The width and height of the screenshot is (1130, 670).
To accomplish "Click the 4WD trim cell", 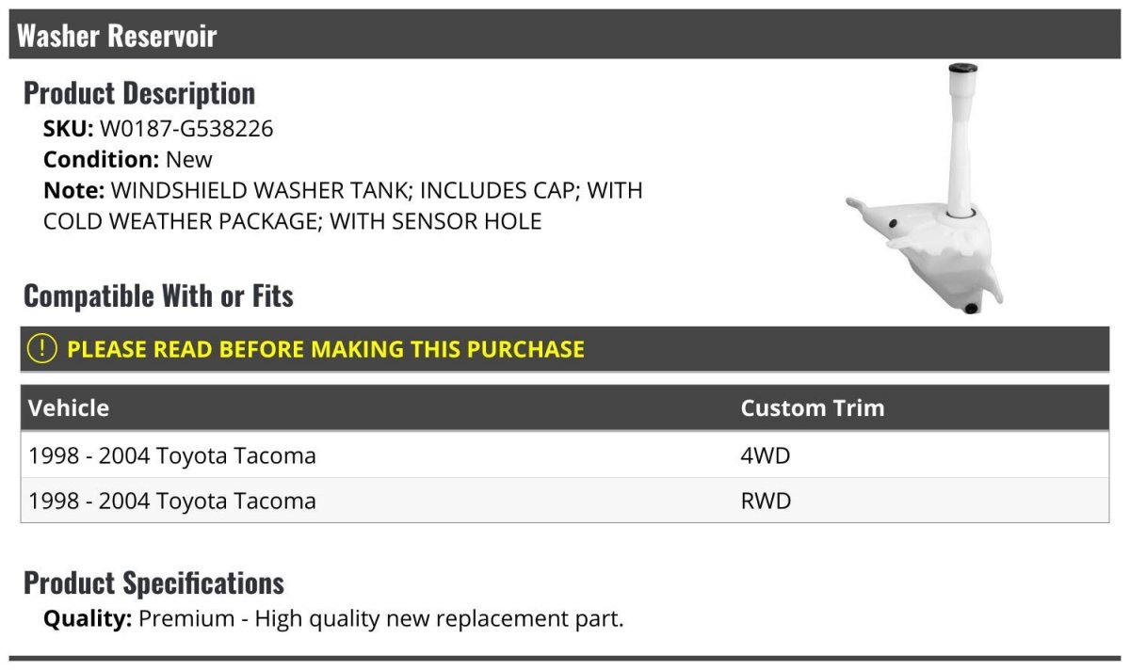I will 766,455.
